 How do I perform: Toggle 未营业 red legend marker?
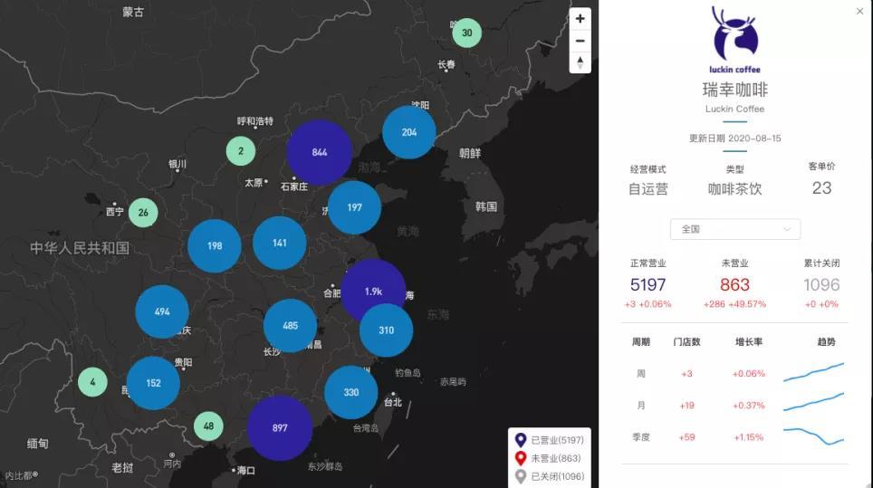click(520, 458)
